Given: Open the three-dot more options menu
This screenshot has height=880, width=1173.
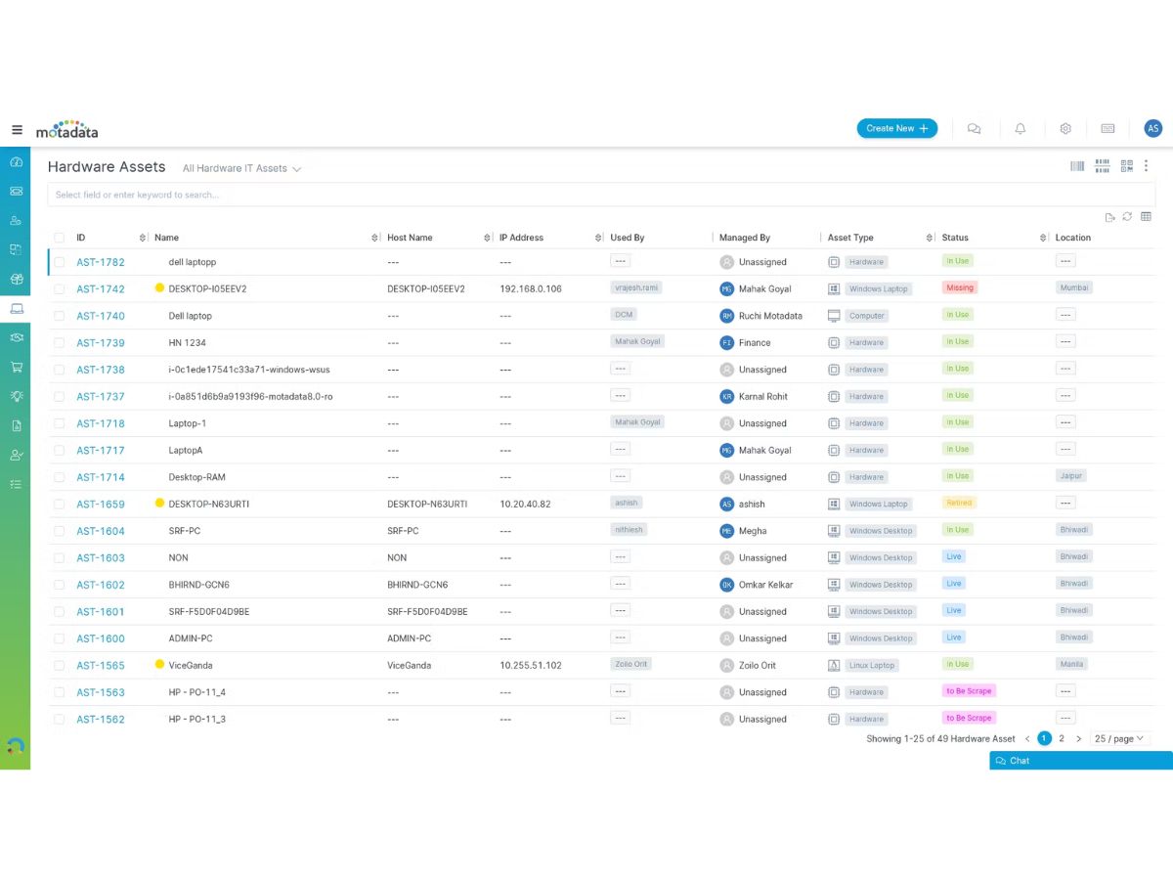Looking at the screenshot, I should [1147, 166].
